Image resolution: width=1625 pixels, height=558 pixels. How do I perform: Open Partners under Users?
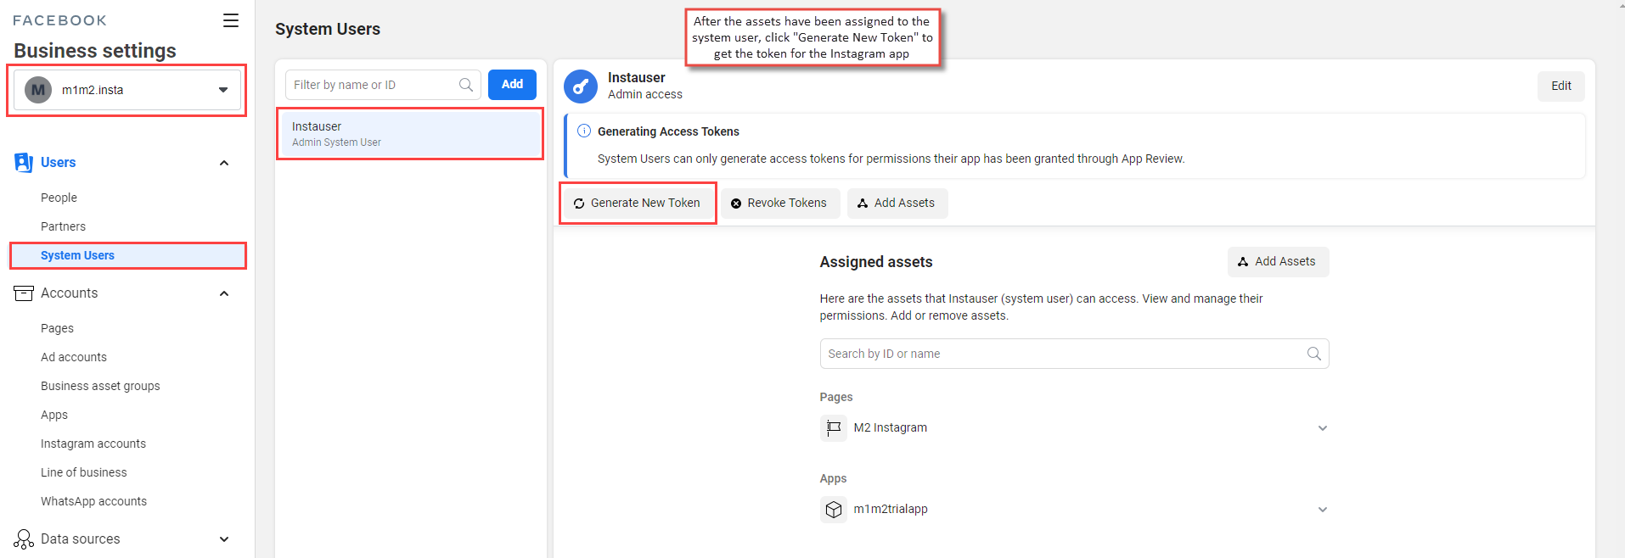tap(63, 226)
